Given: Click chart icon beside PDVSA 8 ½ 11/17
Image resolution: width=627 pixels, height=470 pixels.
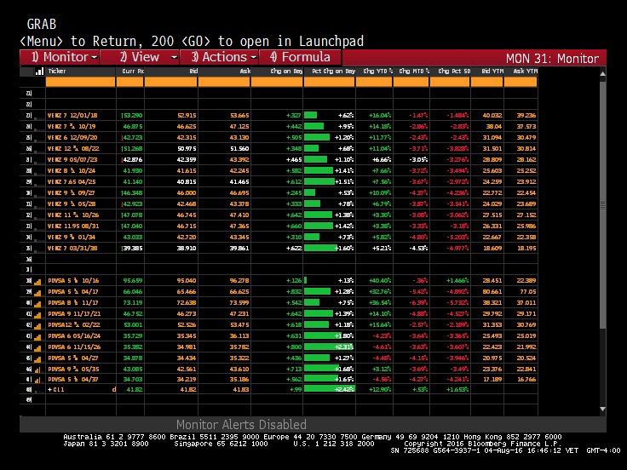Looking at the screenshot, I should pyautogui.click(x=37, y=303).
